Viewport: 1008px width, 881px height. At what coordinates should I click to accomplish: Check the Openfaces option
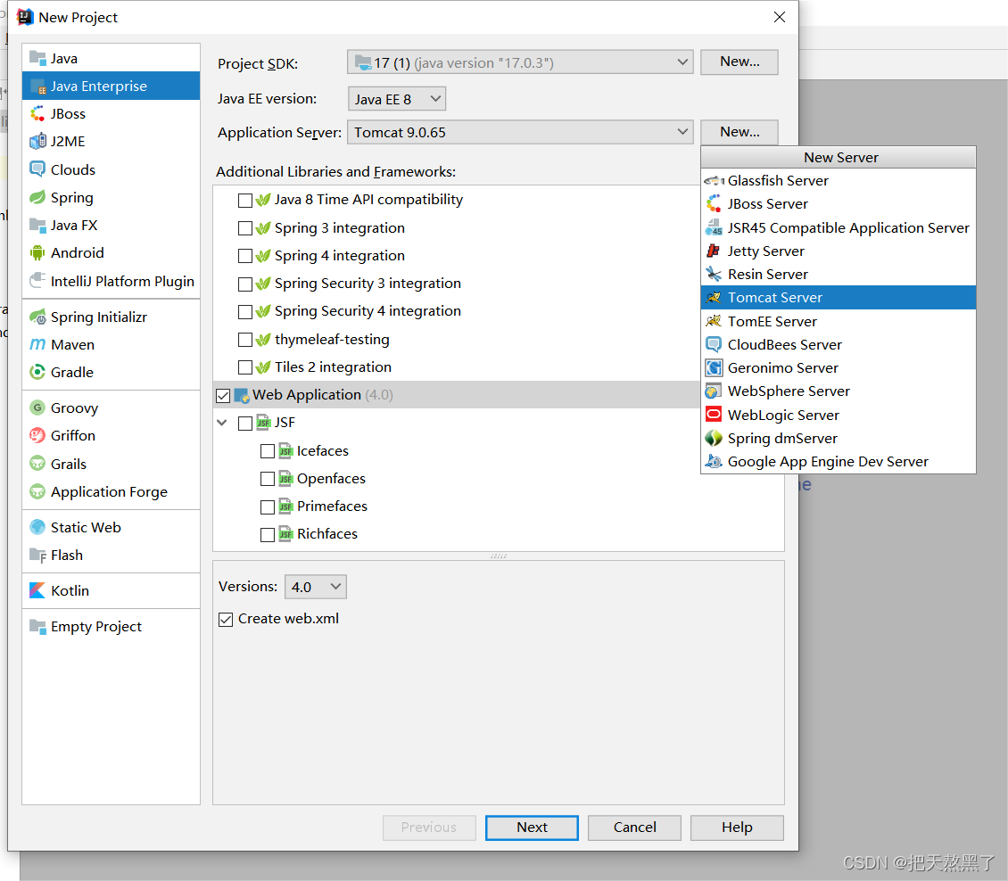268,480
